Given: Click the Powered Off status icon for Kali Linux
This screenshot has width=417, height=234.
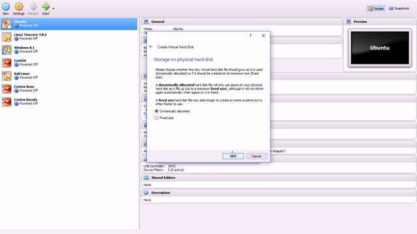Looking at the screenshot, I should (x=16, y=78).
